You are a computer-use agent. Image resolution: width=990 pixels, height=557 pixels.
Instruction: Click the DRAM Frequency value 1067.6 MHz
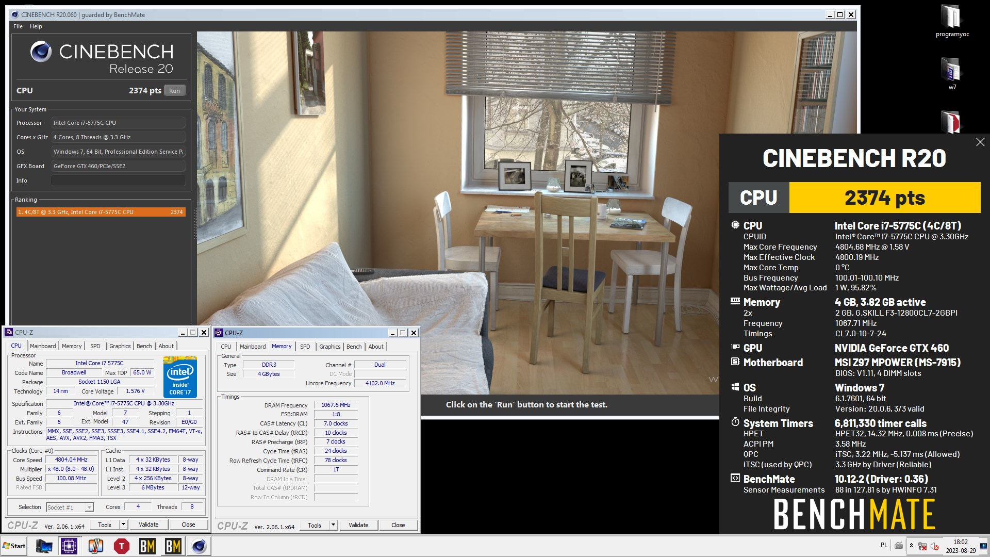(x=336, y=405)
